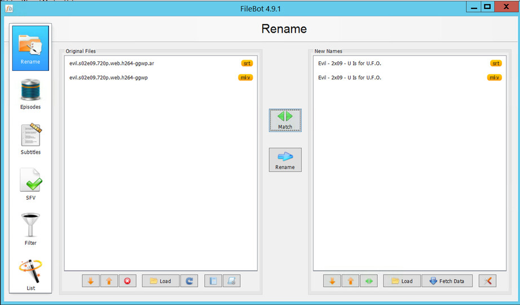The width and height of the screenshot is (520, 305).
Task: Open the SFV checksum panel
Action: point(30,184)
